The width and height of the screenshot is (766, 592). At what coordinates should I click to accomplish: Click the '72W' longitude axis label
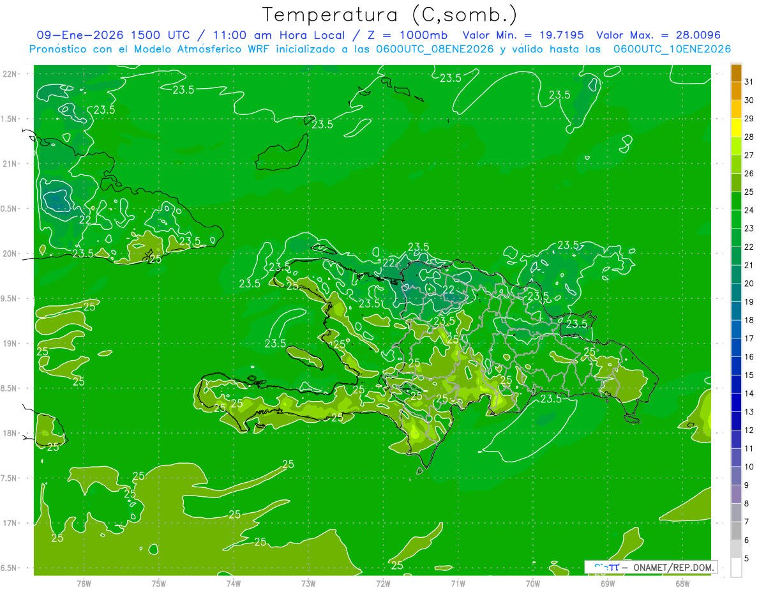[383, 584]
